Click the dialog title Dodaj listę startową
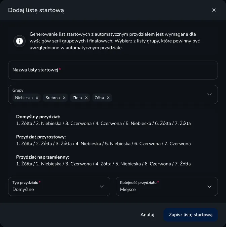 tap(36, 10)
